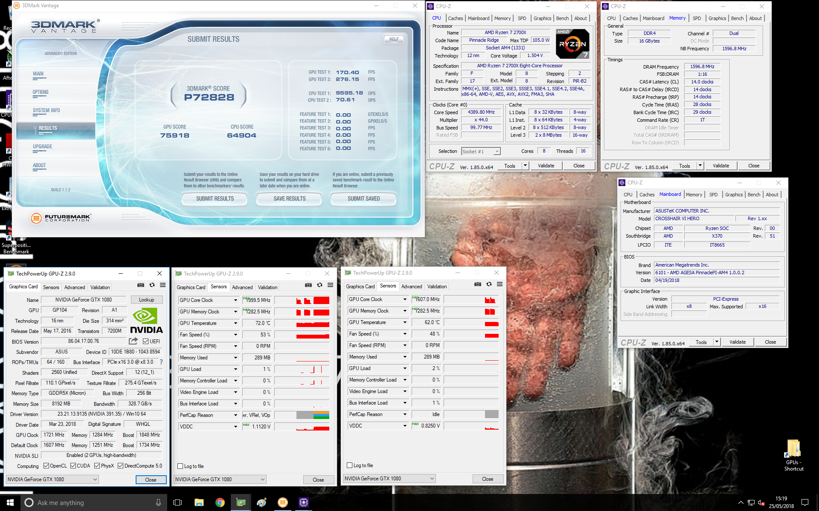Open hamburger menu in middle GPU-Z window
This screenshot has width=819, height=511.
(330, 285)
